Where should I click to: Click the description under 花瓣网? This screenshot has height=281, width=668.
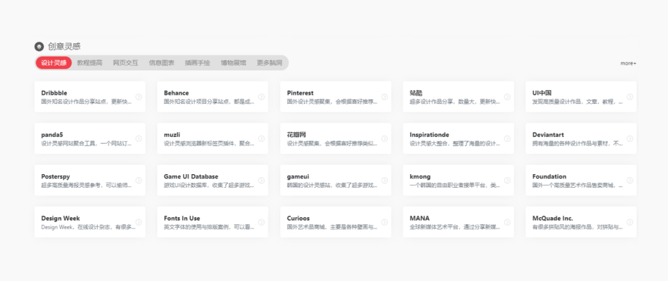point(332,143)
